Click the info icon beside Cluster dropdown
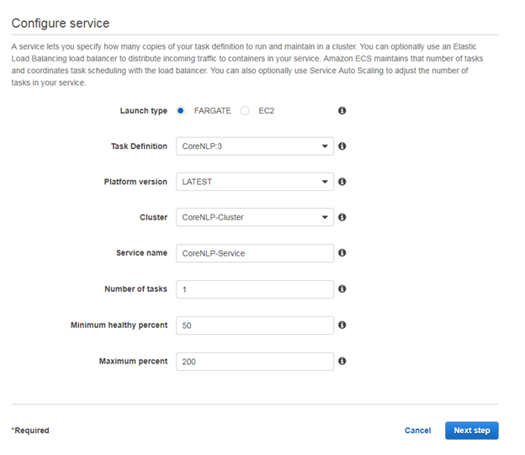 click(342, 217)
